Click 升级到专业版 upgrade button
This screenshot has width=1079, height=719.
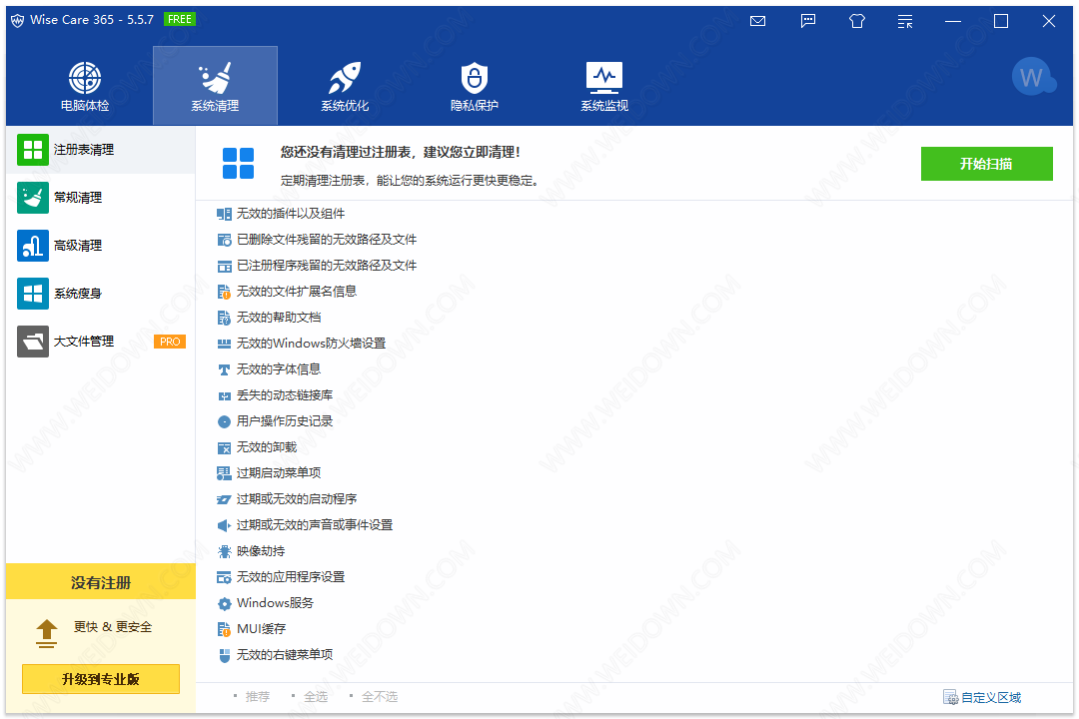point(101,679)
